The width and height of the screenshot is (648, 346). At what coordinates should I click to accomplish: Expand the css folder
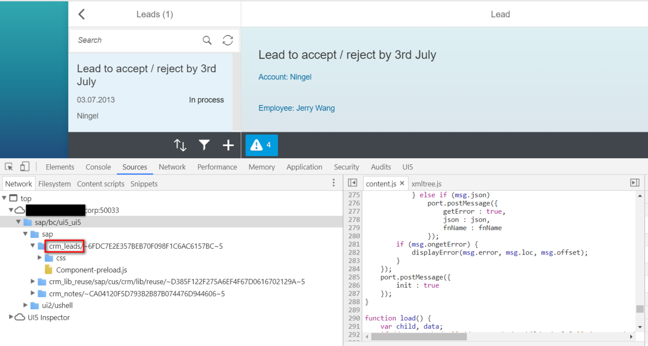(x=40, y=258)
